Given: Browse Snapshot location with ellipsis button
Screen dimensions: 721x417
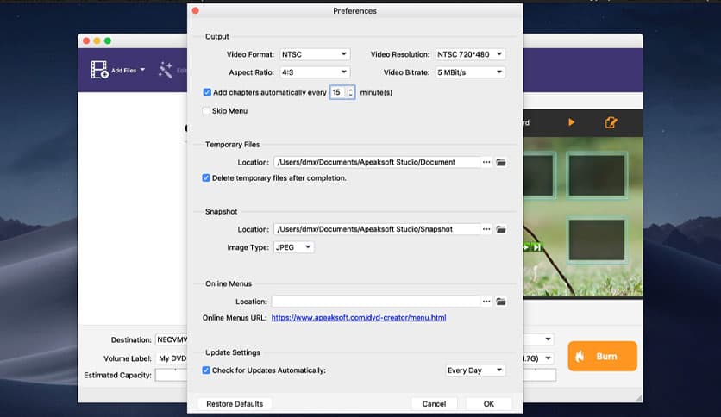Looking at the screenshot, I should 486,229.
